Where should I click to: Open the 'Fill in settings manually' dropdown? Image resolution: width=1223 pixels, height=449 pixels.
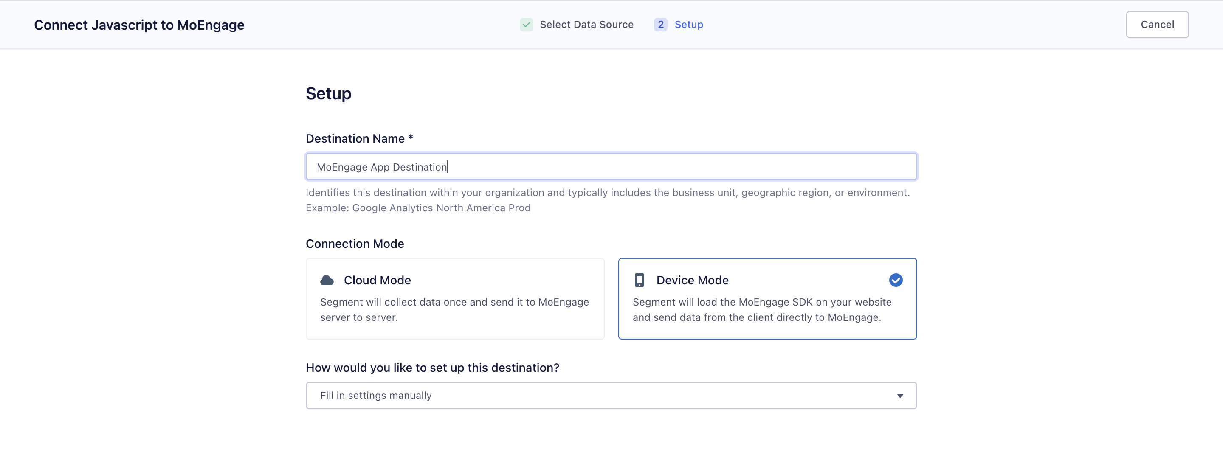[611, 396]
